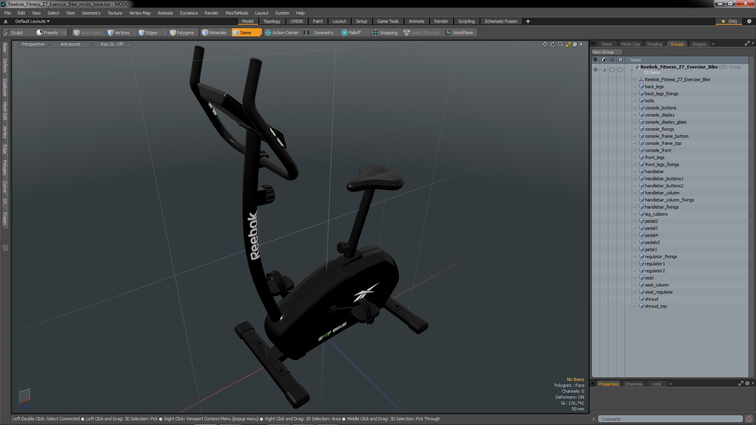This screenshot has width=756, height=425.
Task: Switch to the Mesh Ops tab
Action: pyautogui.click(x=630, y=44)
